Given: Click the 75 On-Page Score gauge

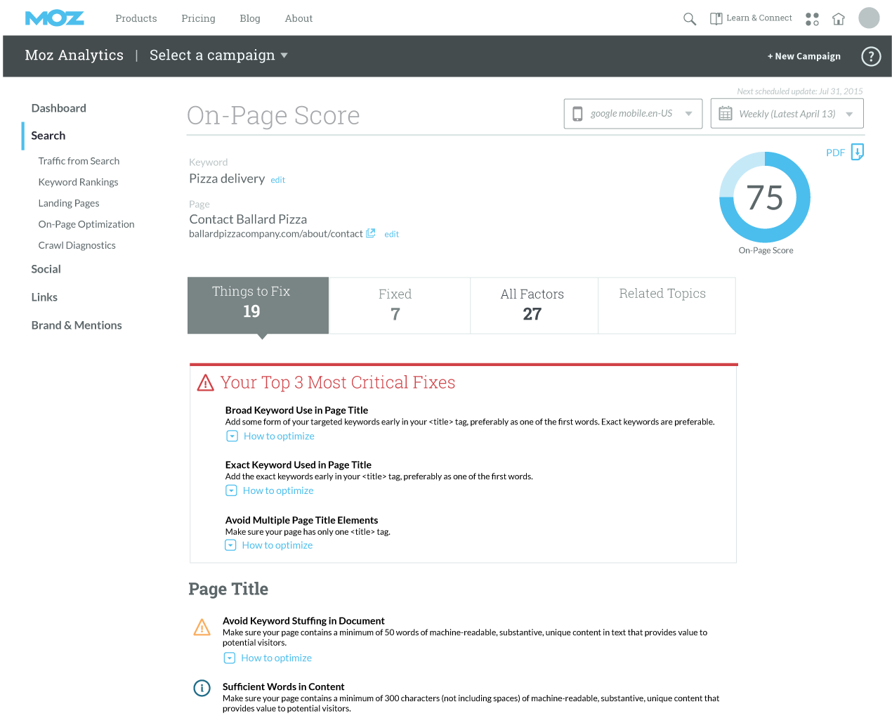Looking at the screenshot, I should pos(765,197).
